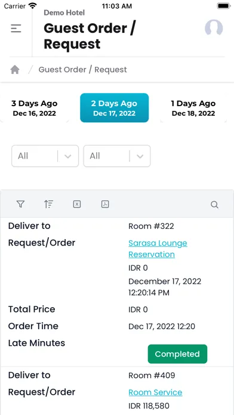Open the Room Service link

click(155, 392)
